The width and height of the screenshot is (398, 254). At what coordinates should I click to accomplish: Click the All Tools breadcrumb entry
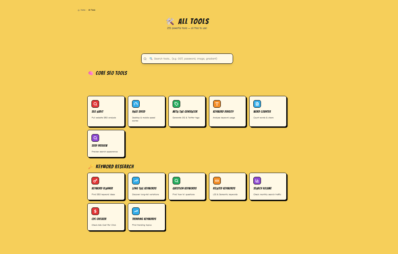click(91, 10)
